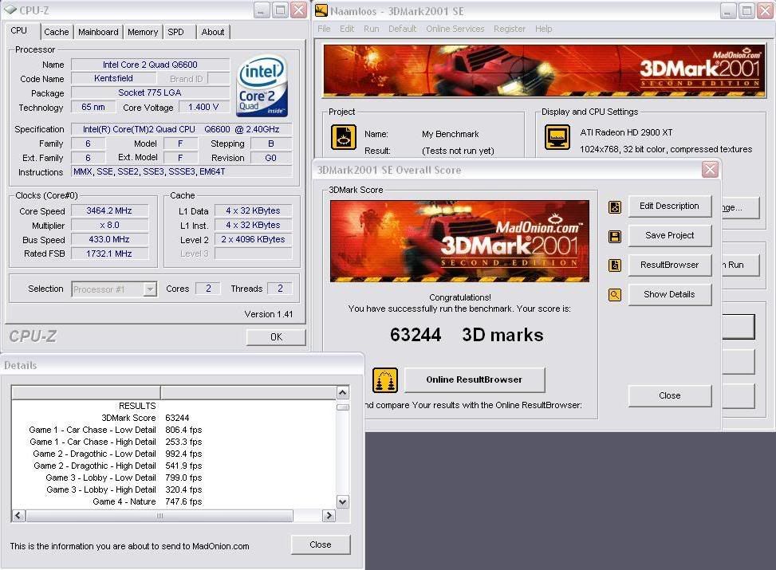Switch to the Cache tab in CPU-Z
Viewport: 776px width, 570px height.
tap(57, 32)
